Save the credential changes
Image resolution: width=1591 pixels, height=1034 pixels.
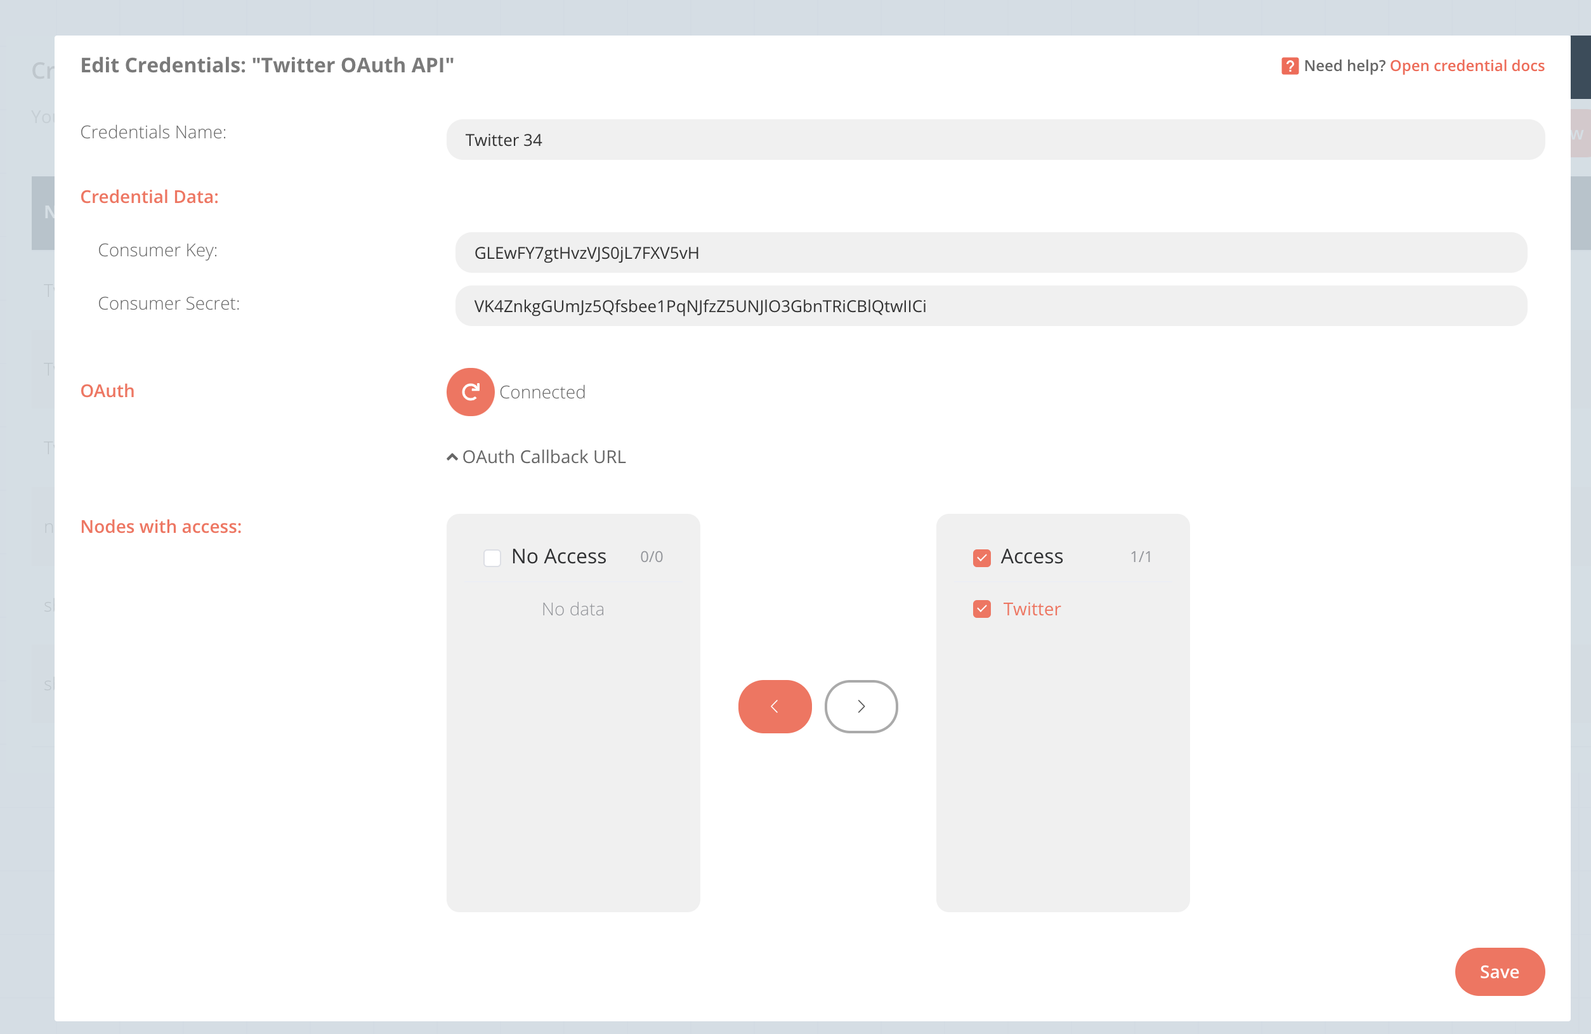[1499, 971]
